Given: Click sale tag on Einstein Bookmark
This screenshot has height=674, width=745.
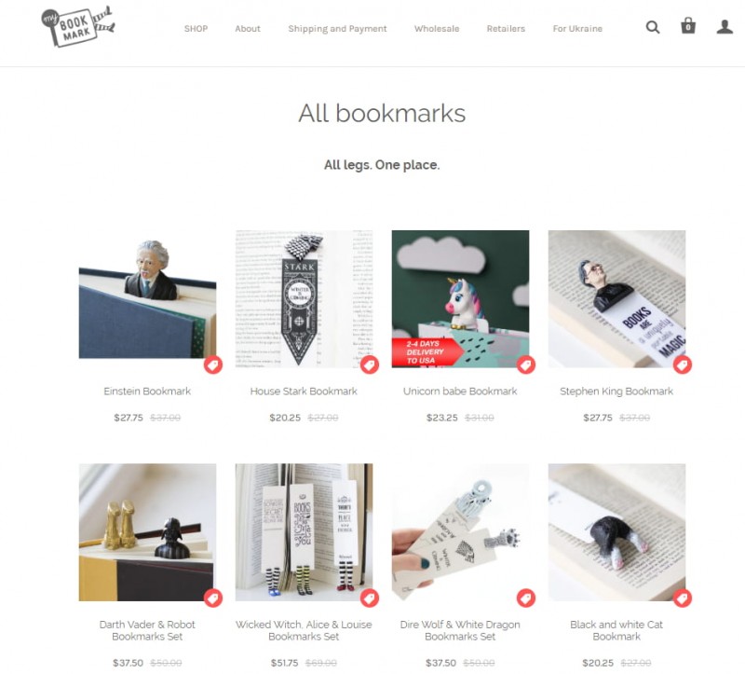Looking at the screenshot, I should (x=213, y=365).
